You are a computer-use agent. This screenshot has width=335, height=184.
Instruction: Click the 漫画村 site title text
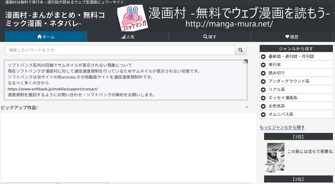coord(55,19)
